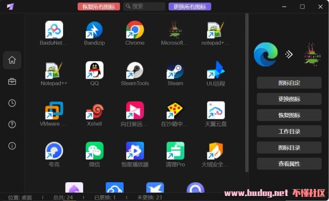Open the help question mark icon
The width and height of the screenshot is (329, 201).
click(12, 124)
